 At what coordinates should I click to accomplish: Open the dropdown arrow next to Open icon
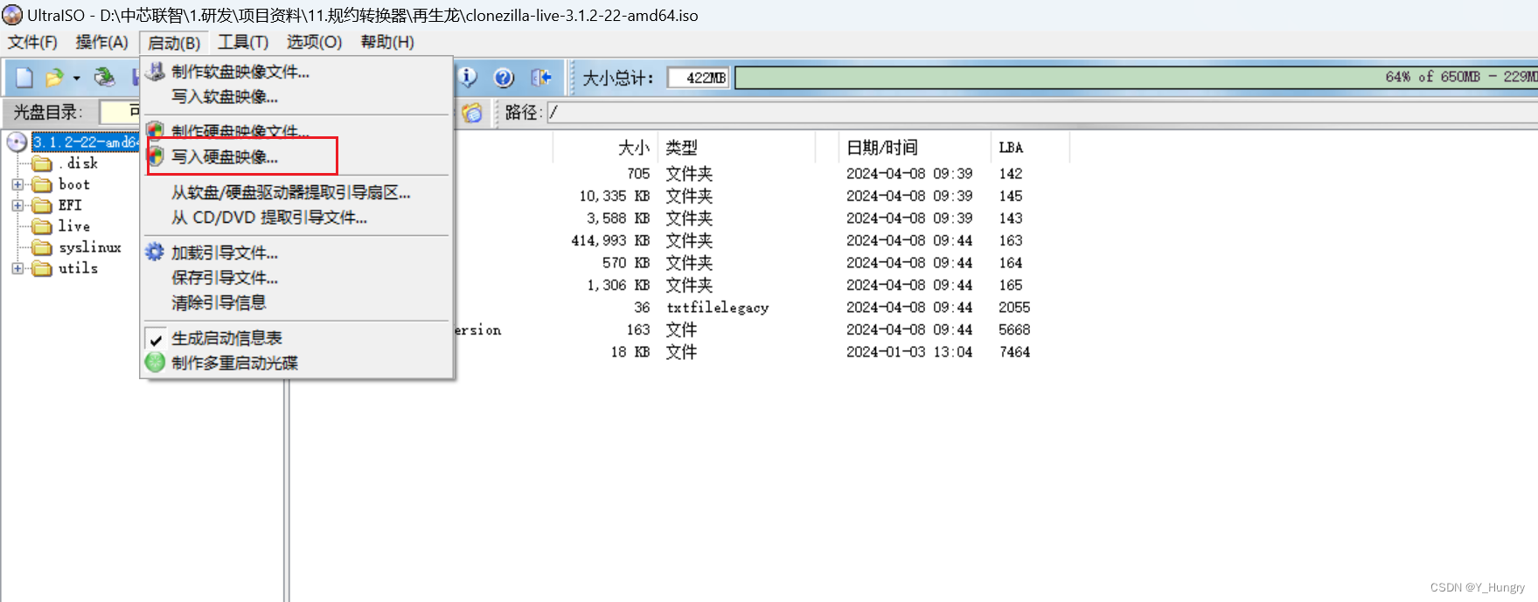pyautogui.click(x=77, y=79)
